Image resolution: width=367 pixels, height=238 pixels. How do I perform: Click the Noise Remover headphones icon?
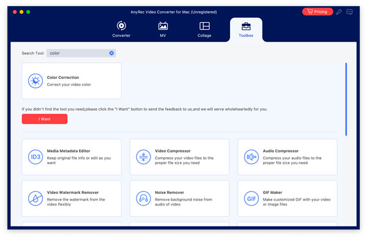click(x=143, y=198)
